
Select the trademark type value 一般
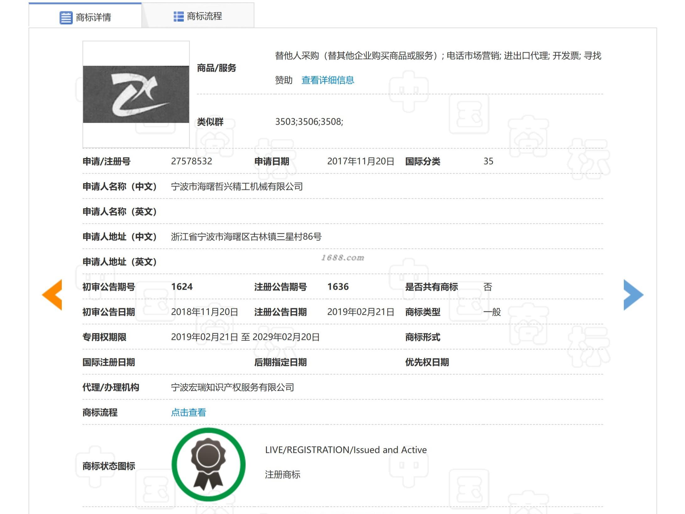point(492,312)
